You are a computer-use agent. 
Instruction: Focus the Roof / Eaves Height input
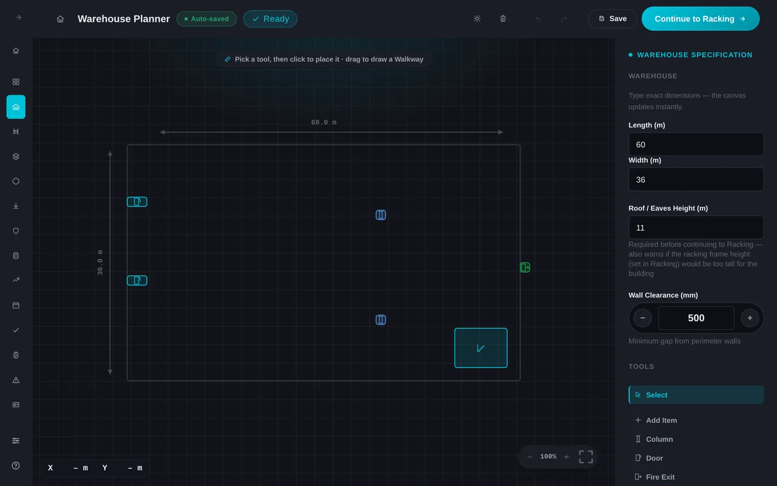[x=696, y=228]
